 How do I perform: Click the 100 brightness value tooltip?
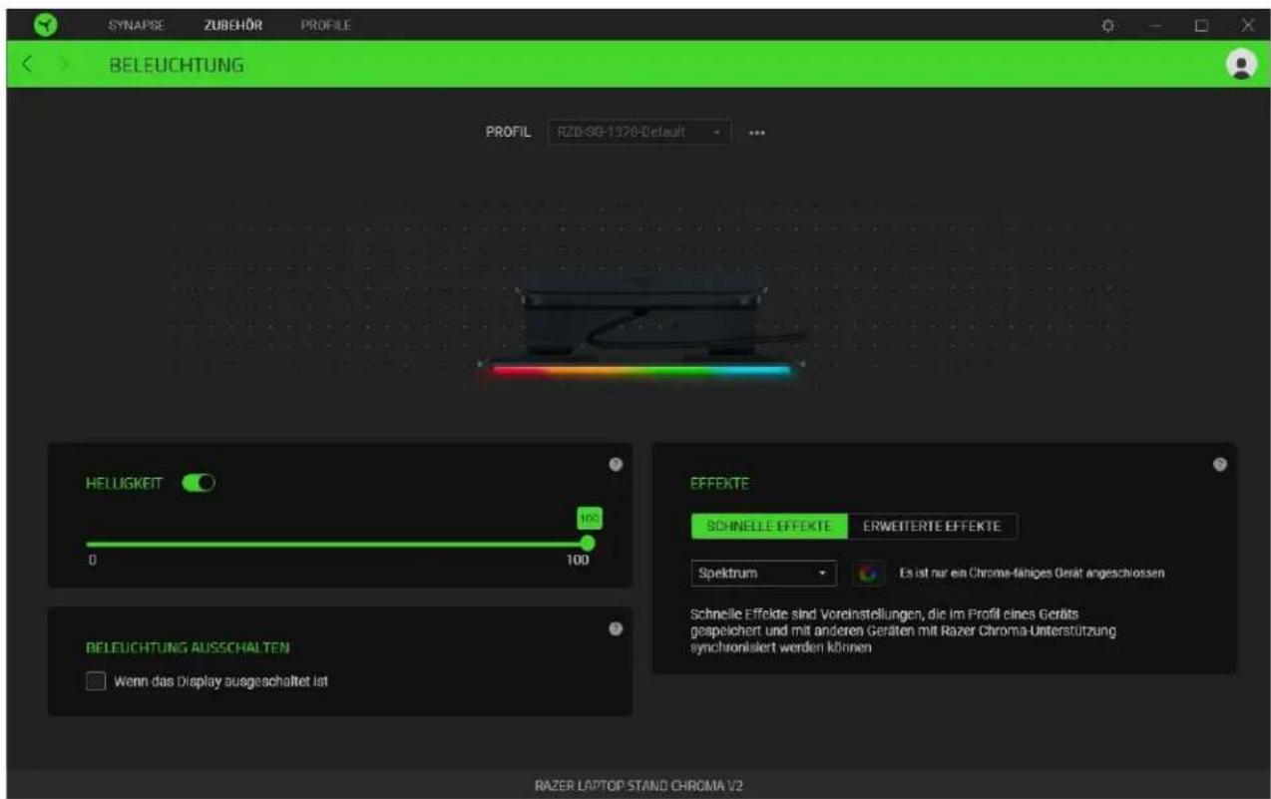(x=588, y=517)
